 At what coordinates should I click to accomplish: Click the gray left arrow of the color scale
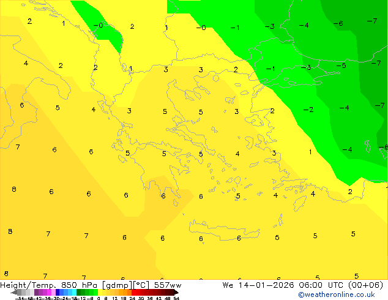14,293
